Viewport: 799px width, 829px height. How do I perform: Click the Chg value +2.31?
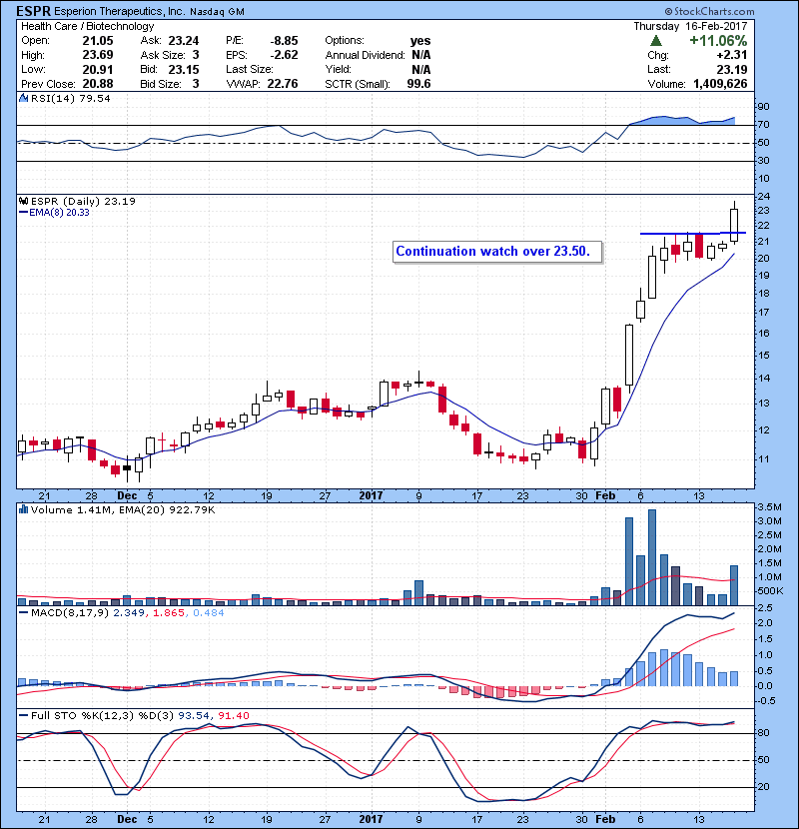(732, 55)
